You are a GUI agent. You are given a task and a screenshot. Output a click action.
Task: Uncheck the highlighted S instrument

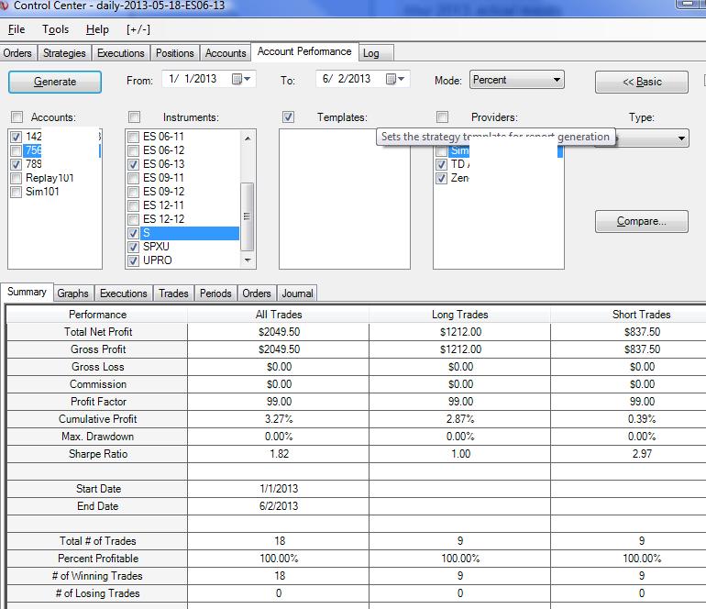coord(133,233)
